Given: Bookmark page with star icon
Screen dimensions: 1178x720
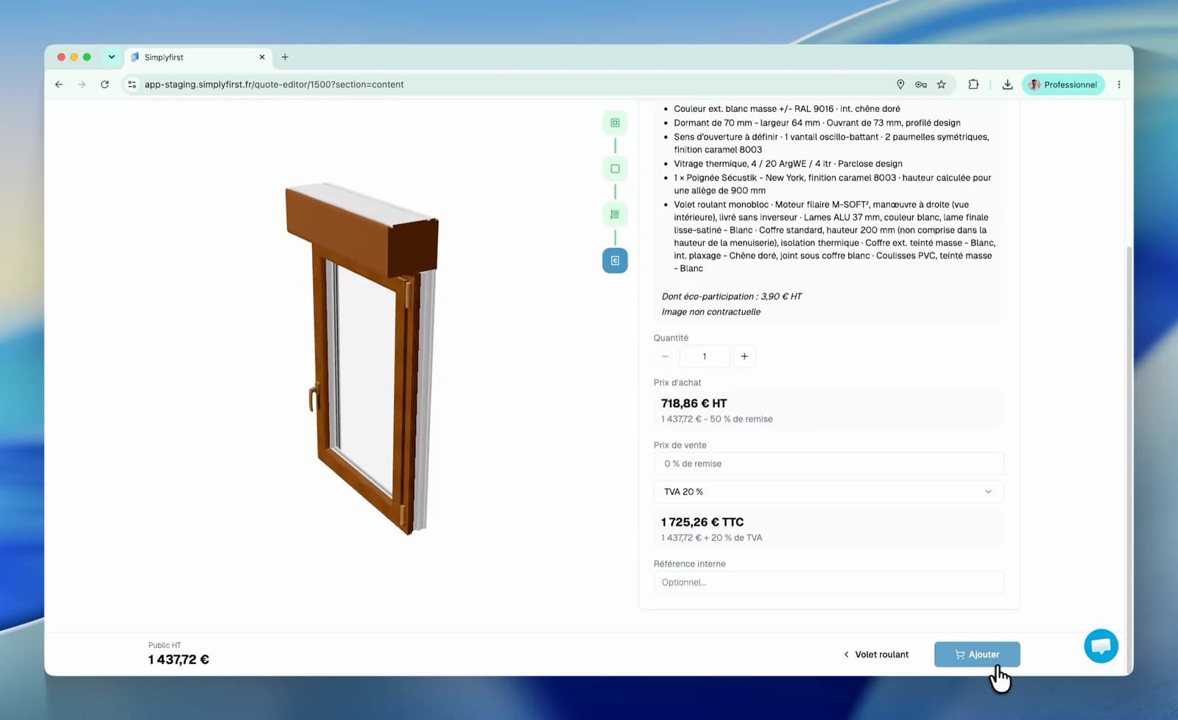Looking at the screenshot, I should point(941,85).
